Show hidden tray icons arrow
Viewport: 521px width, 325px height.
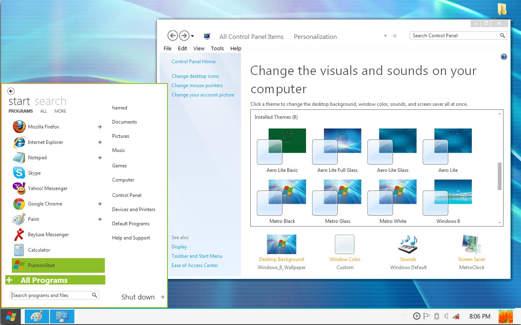417,316
